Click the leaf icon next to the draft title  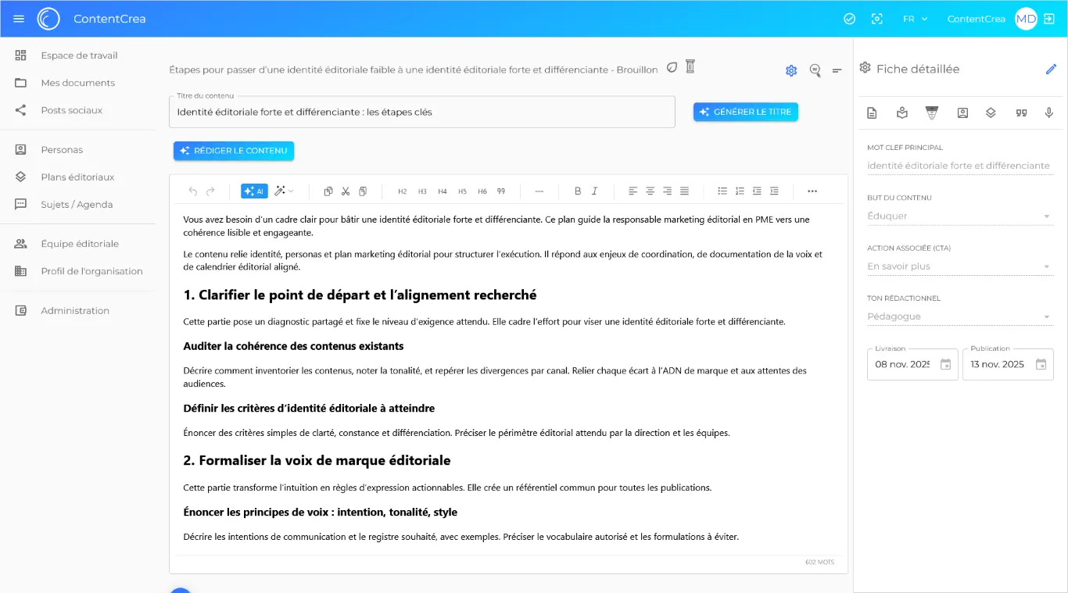click(672, 67)
